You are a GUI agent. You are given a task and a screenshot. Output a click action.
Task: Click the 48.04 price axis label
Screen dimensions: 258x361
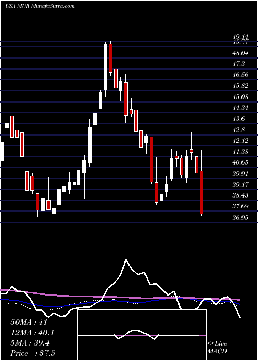pyautogui.click(x=240, y=53)
